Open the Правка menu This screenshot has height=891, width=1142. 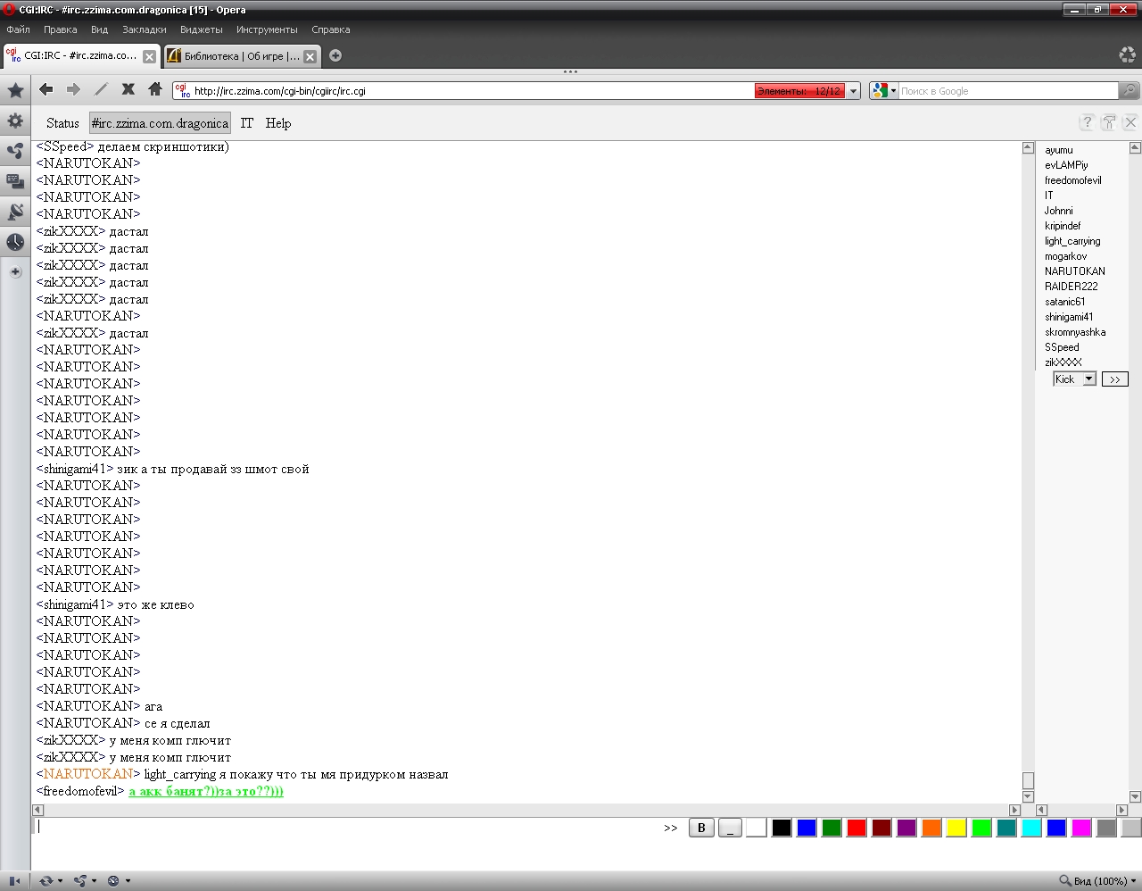click(x=60, y=29)
